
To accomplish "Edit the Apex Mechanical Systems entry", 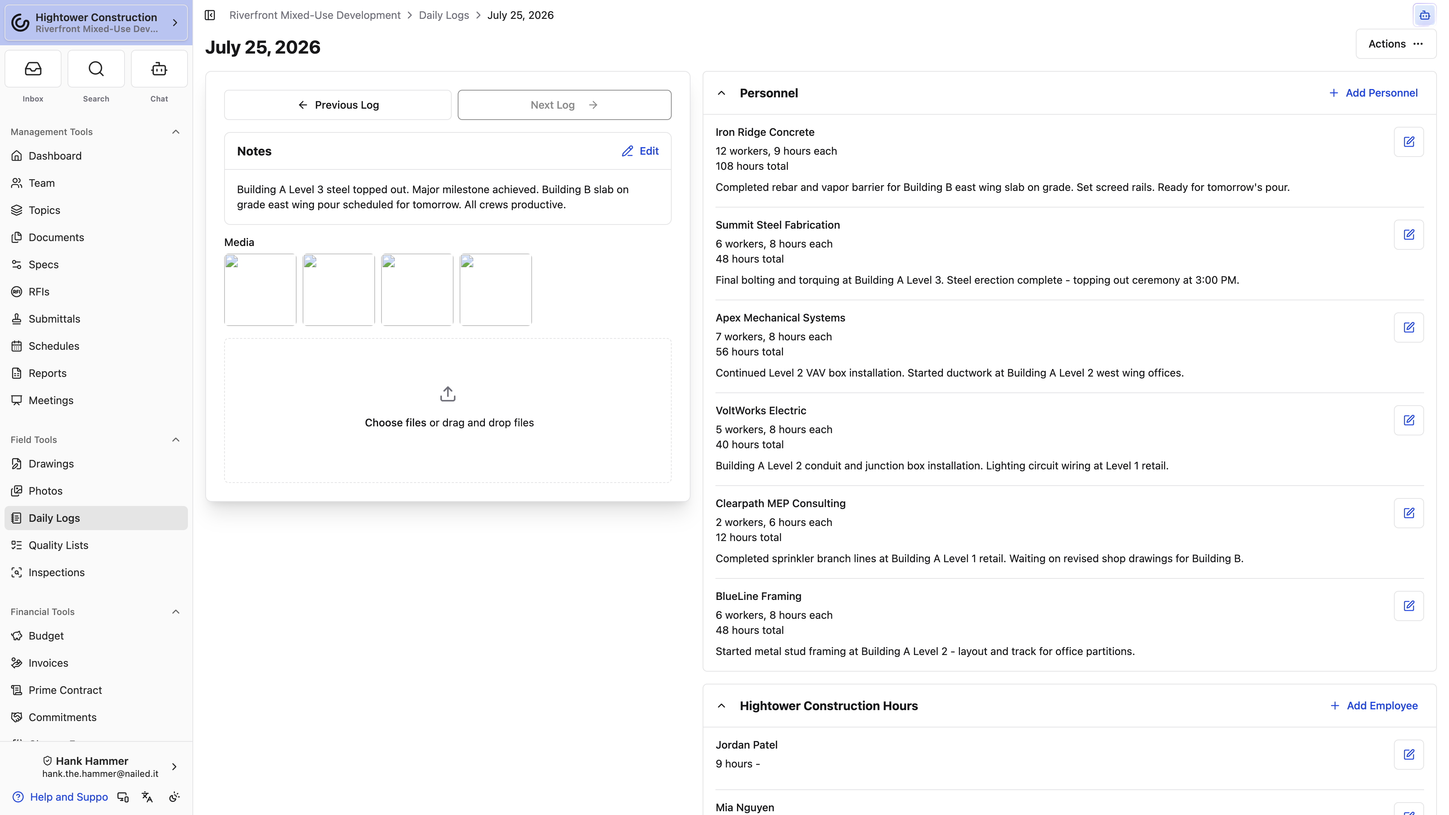I will click(1409, 328).
